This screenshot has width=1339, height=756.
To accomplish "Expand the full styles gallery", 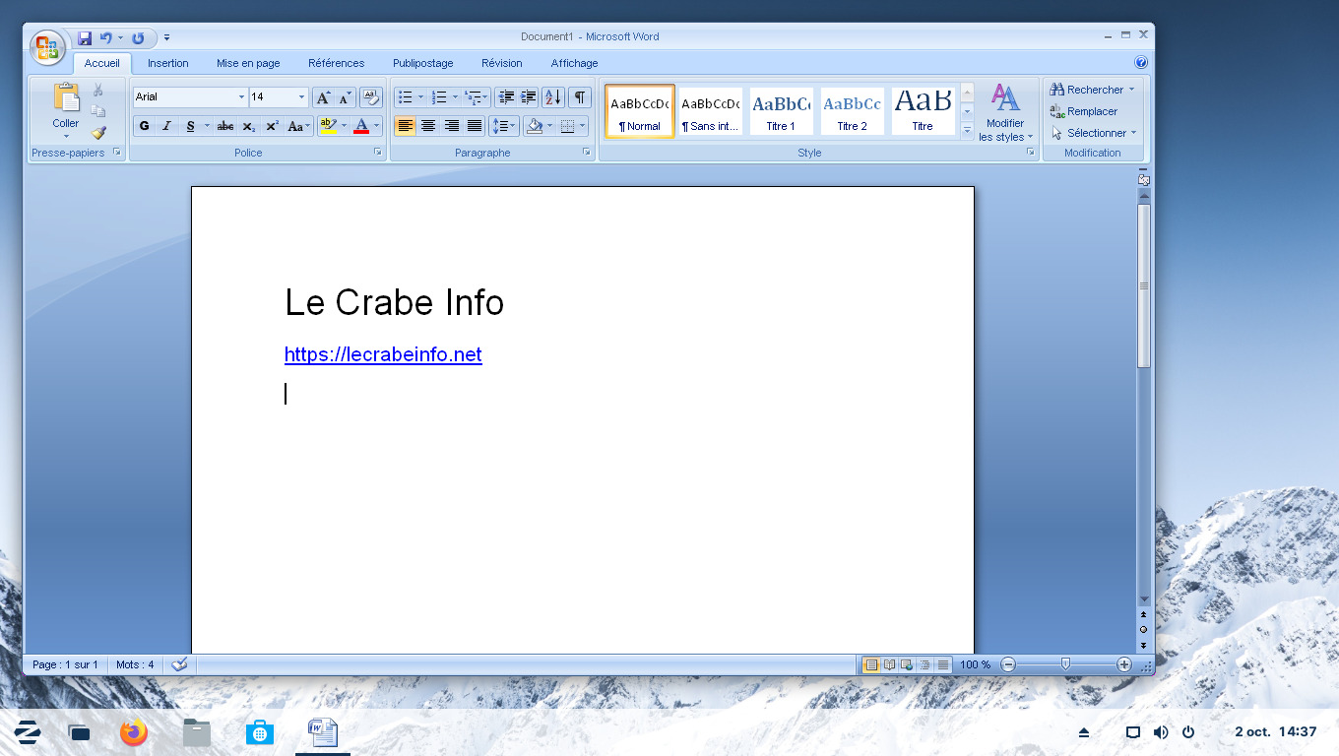I will coord(967,130).
